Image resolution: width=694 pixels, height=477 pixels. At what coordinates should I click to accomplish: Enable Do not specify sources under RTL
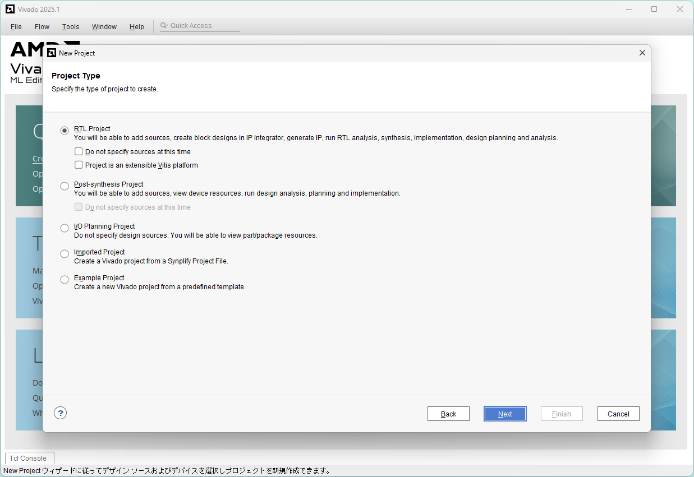pyautogui.click(x=79, y=151)
